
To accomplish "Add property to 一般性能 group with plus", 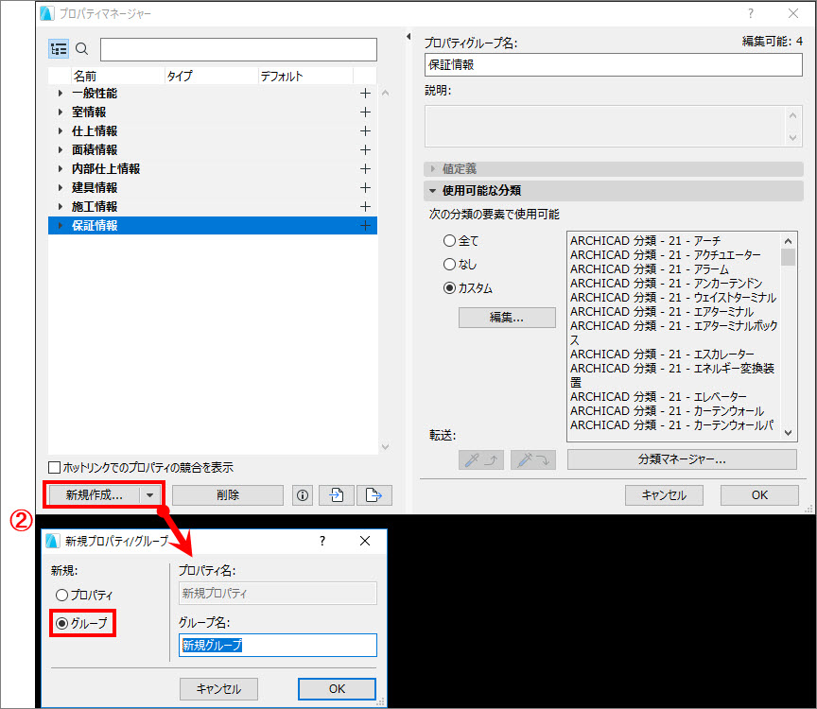I will click(365, 94).
